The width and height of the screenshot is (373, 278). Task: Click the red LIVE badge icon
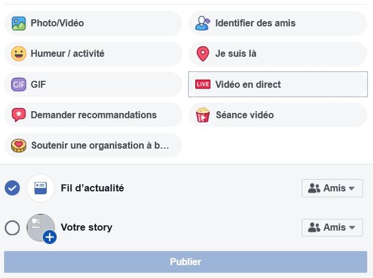(203, 84)
